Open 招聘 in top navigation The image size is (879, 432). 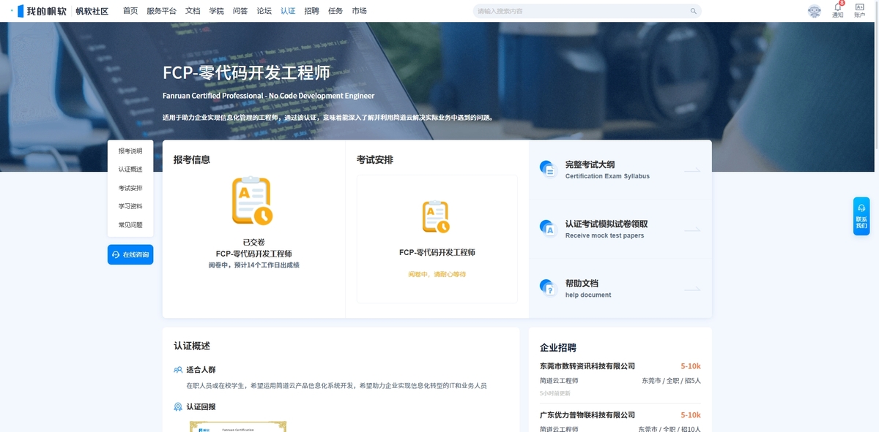311,11
